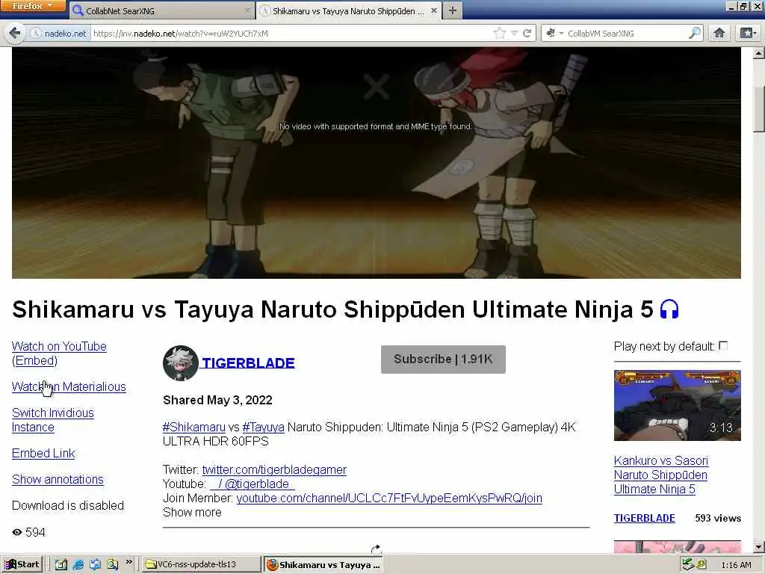The image size is (765, 574).
Task: Open the bookmarks menu button
Action: 747,33
